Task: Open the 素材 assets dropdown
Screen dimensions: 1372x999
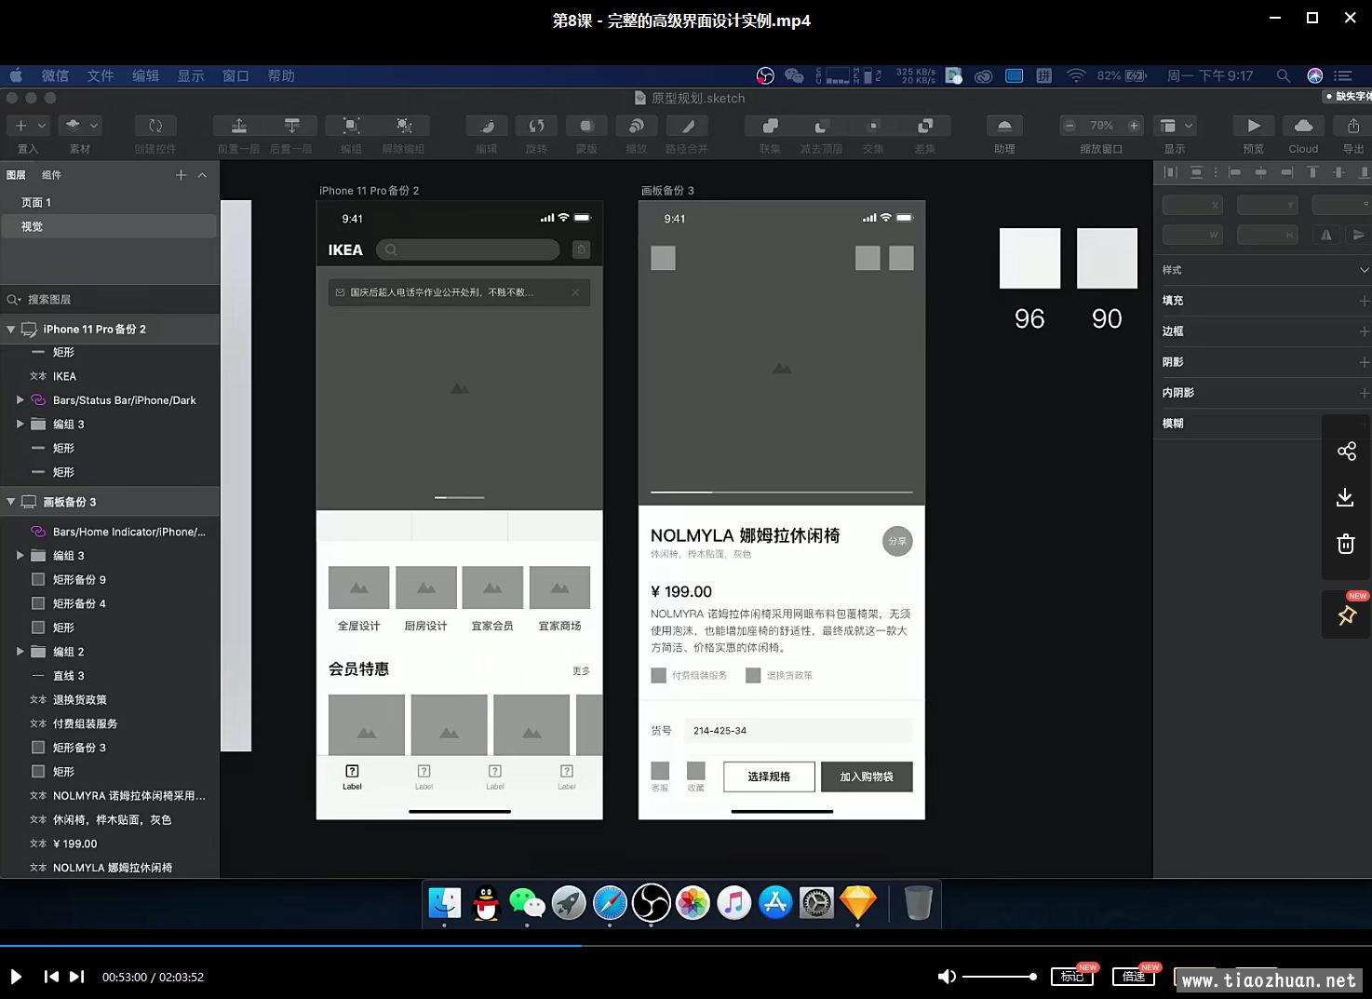Action: tap(80, 126)
